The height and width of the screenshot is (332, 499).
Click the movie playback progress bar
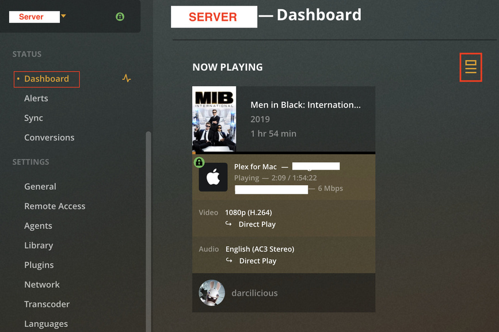pyautogui.click(x=284, y=153)
